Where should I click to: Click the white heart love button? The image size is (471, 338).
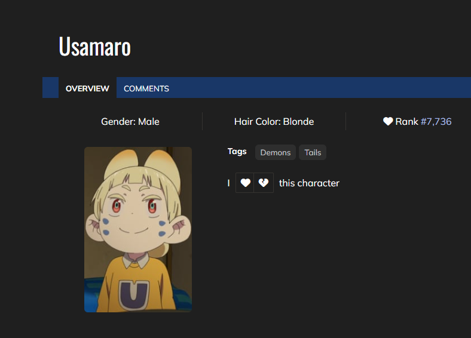245,183
